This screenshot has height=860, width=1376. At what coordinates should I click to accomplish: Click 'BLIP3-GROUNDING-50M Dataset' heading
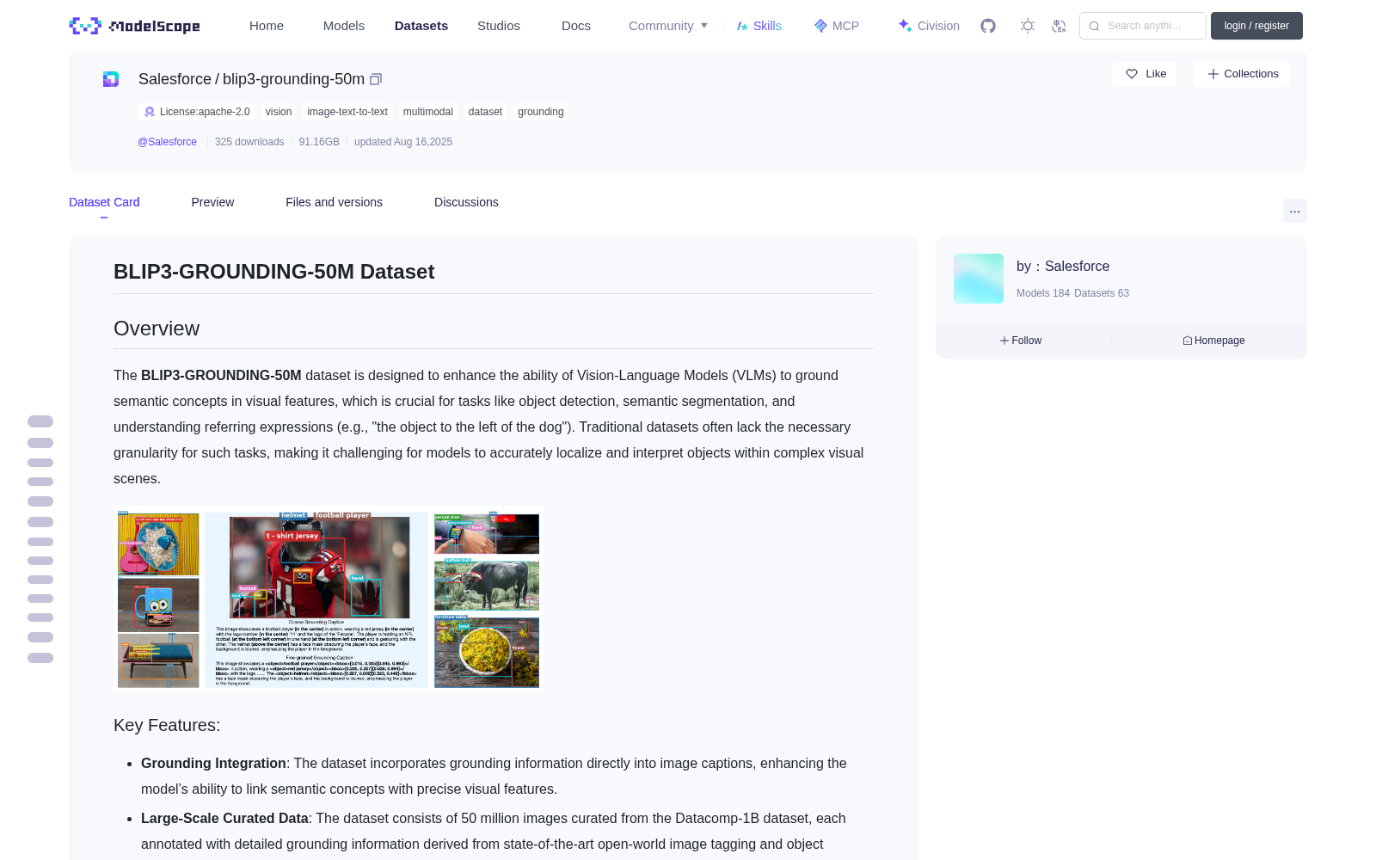pos(273,272)
